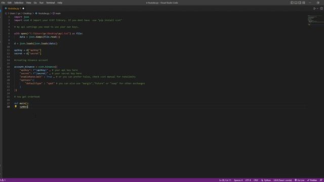Click the Desktop breadcrumb segment
Screen dimensions: 324x182
tap(27, 14)
